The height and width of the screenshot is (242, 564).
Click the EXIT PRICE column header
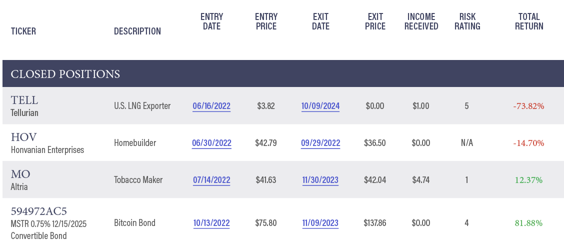pyautogui.click(x=375, y=21)
